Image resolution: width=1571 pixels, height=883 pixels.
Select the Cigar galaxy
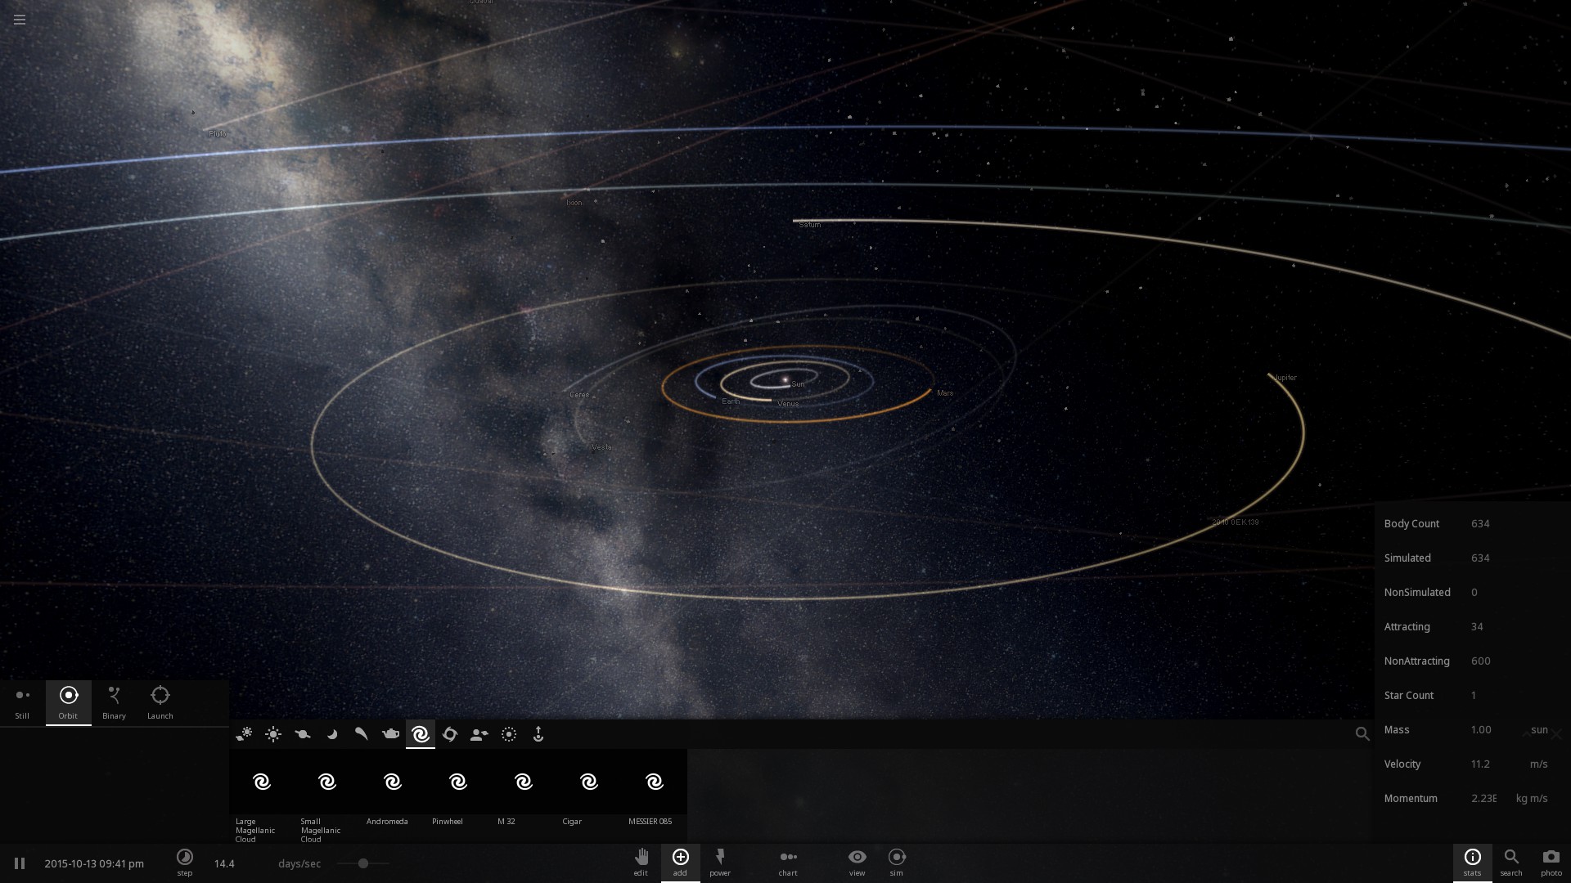(589, 788)
